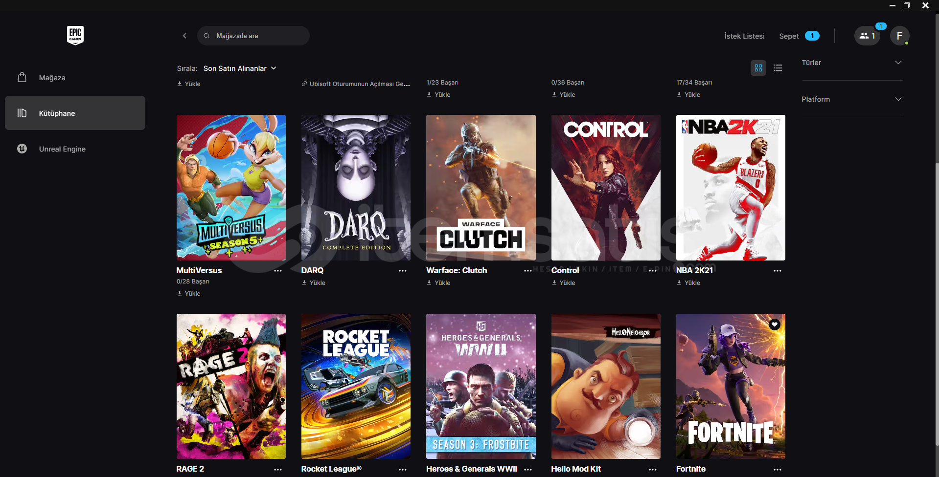
Task: Open Warface: Clutch three-dot options menu
Action: 528,271
